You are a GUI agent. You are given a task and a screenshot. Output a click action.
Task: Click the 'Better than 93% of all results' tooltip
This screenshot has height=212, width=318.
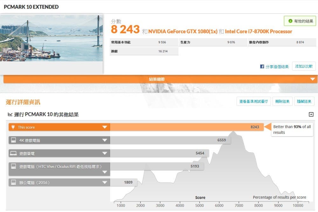point(292,129)
